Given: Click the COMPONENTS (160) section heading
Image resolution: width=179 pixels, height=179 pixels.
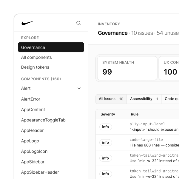Looking at the screenshot, I should [x=41, y=79].
